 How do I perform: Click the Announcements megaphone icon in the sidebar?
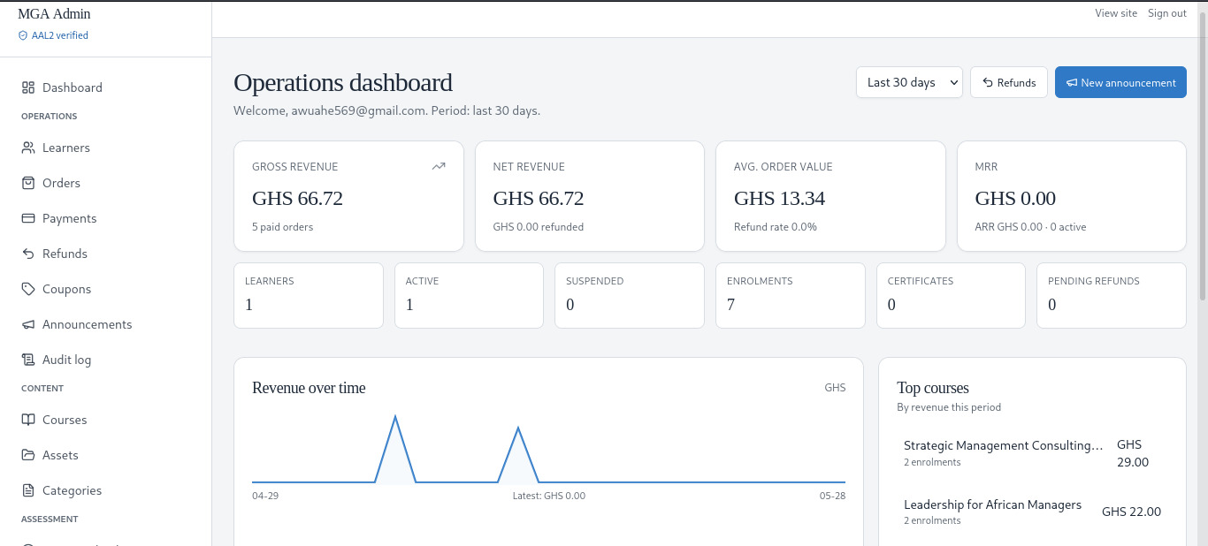click(x=27, y=324)
